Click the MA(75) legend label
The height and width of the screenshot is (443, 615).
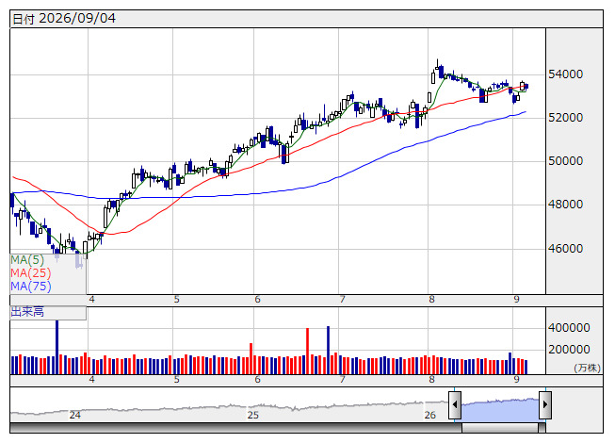point(30,287)
